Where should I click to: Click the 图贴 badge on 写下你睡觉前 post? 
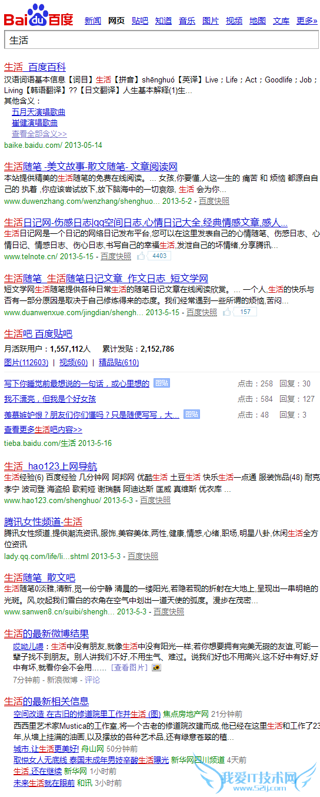[162, 383]
